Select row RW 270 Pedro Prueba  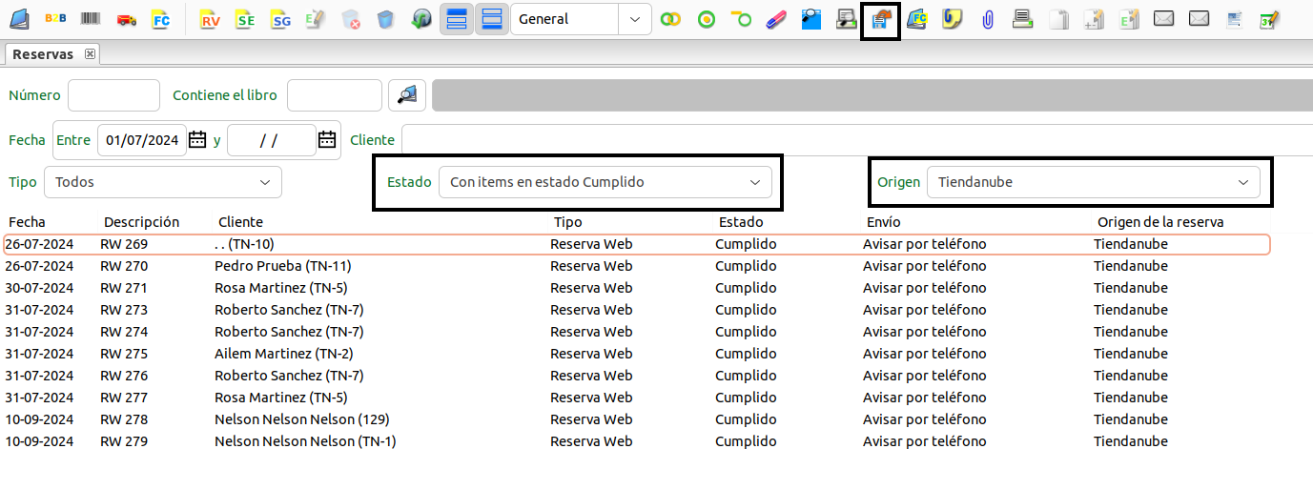click(x=637, y=266)
